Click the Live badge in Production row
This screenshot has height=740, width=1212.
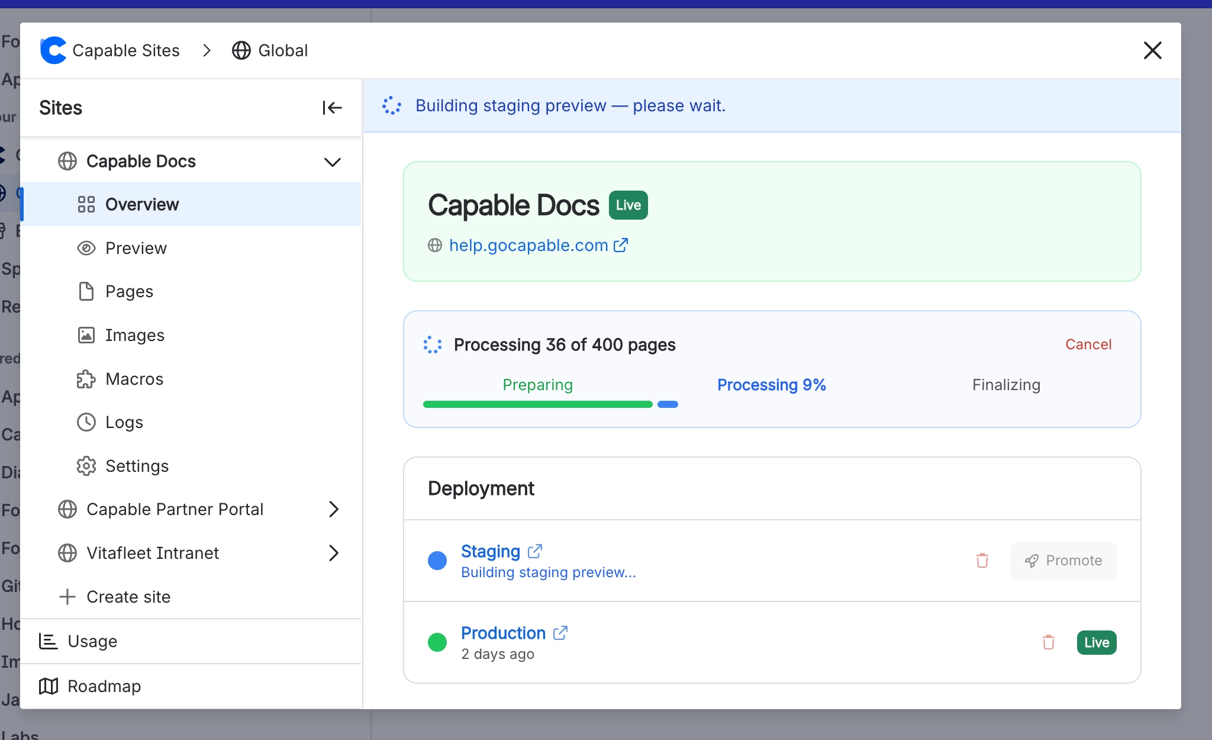pyautogui.click(x=1097, y=642)
